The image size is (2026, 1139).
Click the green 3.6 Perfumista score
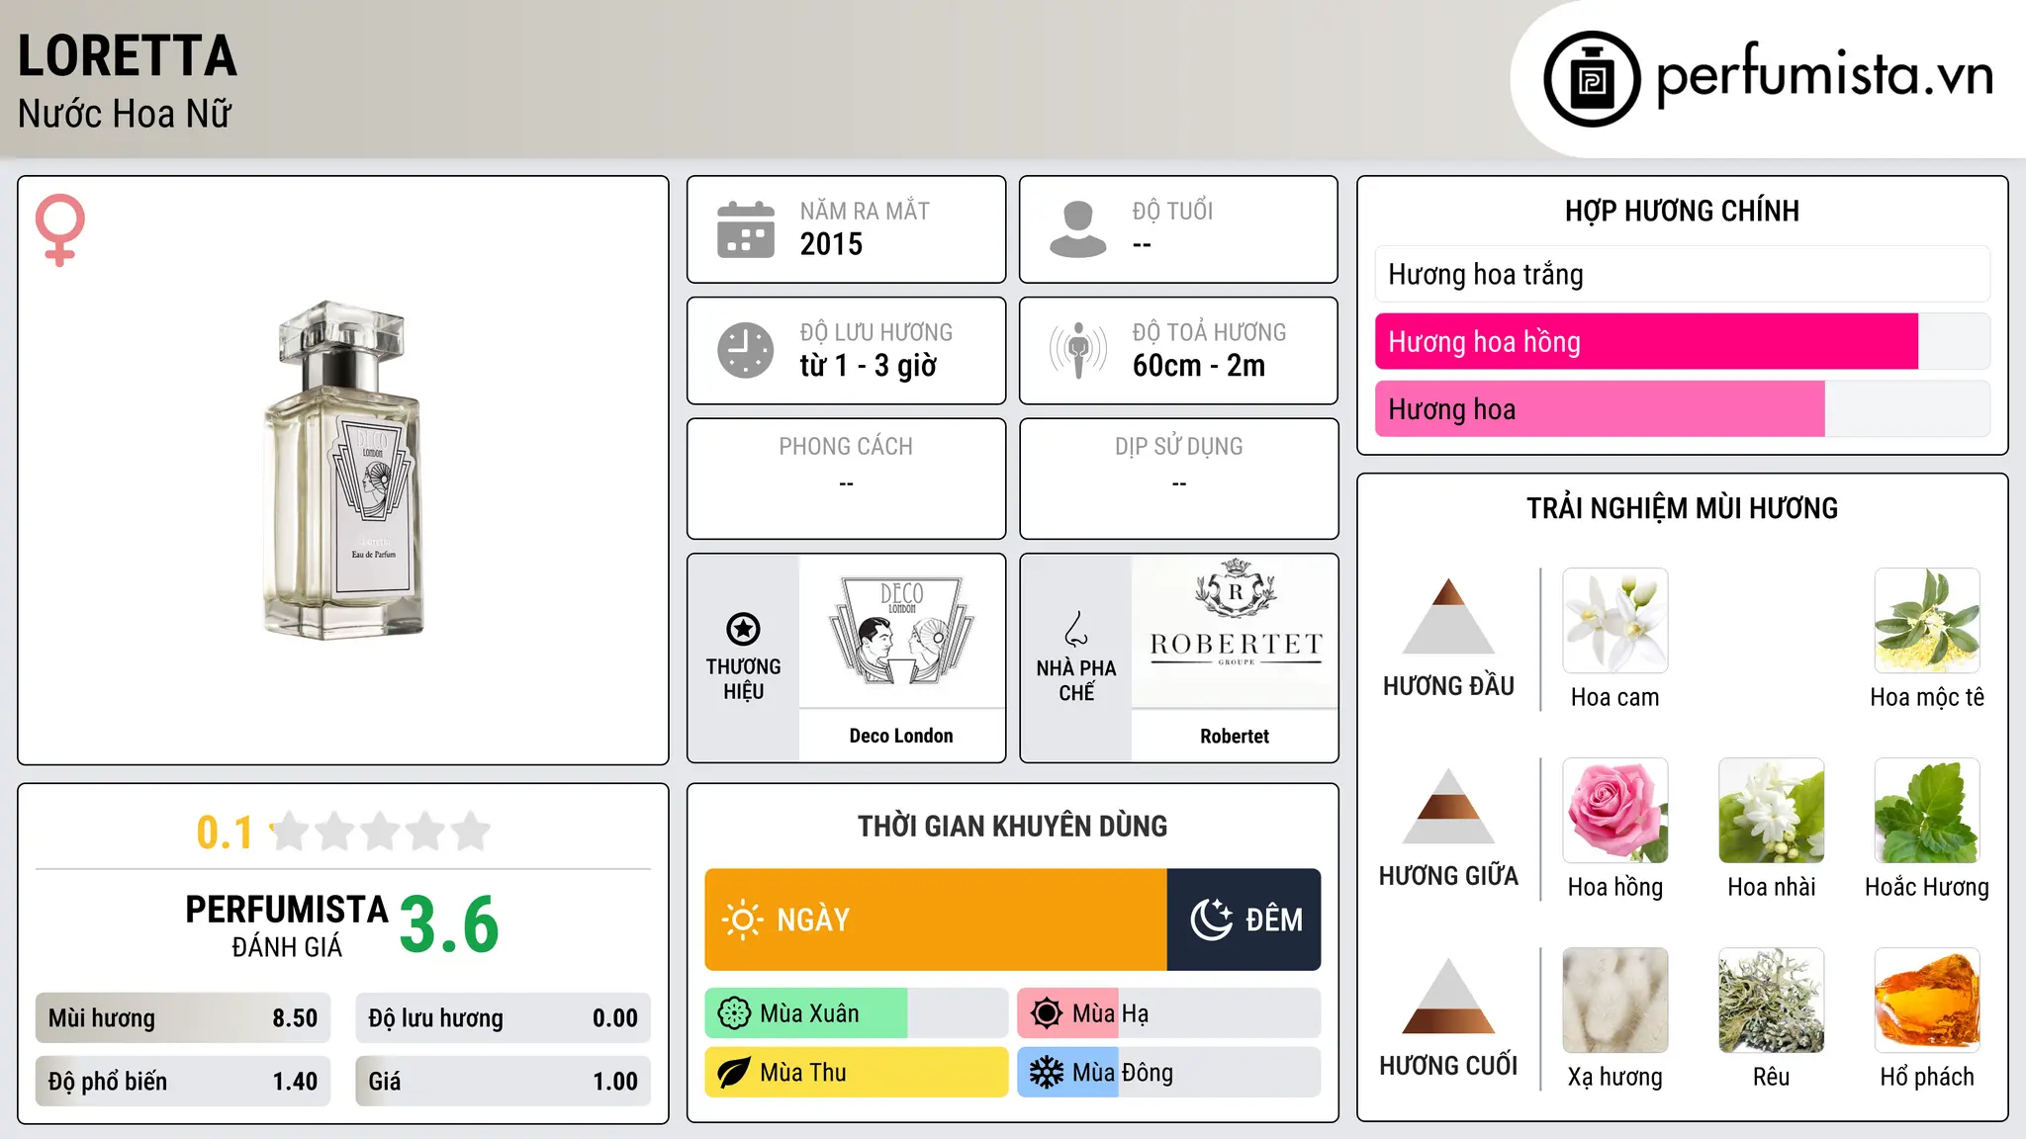coord(449,924)
